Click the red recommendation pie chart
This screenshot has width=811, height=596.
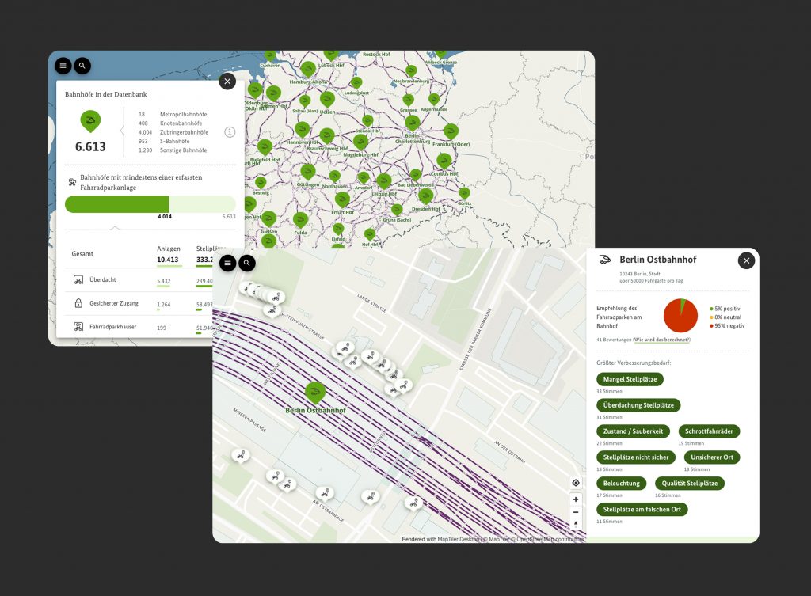pos(680,315)
